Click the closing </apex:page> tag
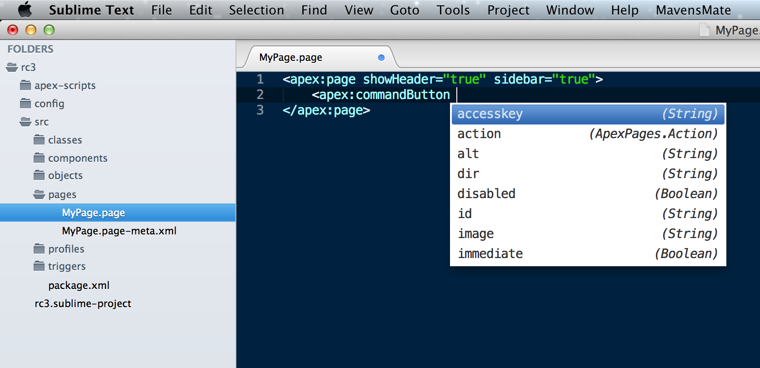Viewport: 760px width, 368px height. click(326, 110)
